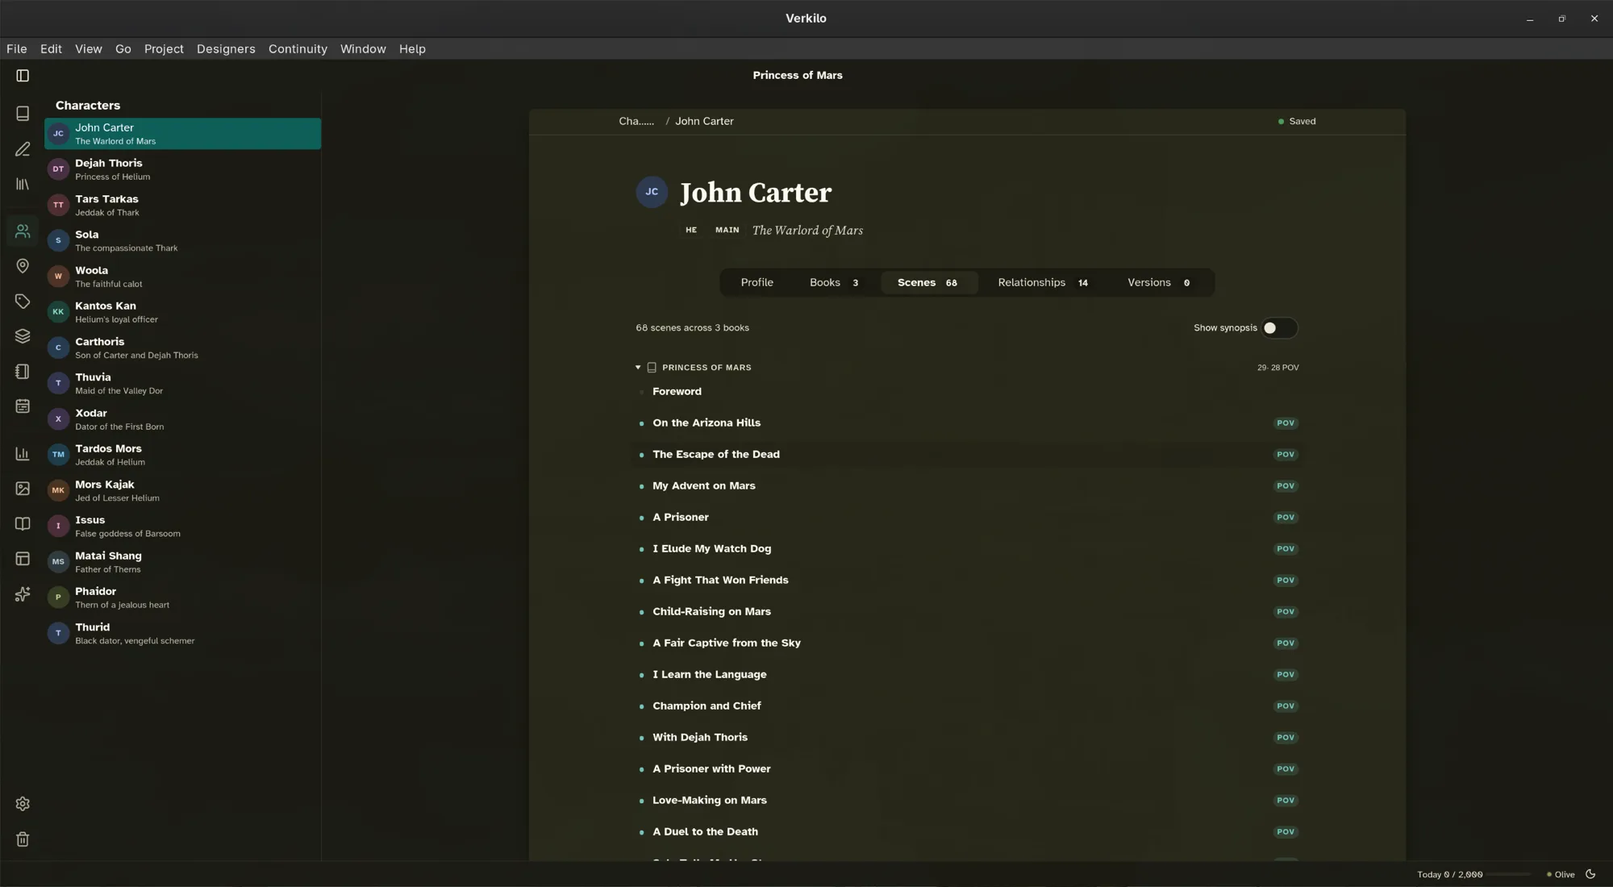Click the moon theme icon in status bar
This screenshot has height=887, width=1613.
pyautogui.click(x=1590, y=874)
